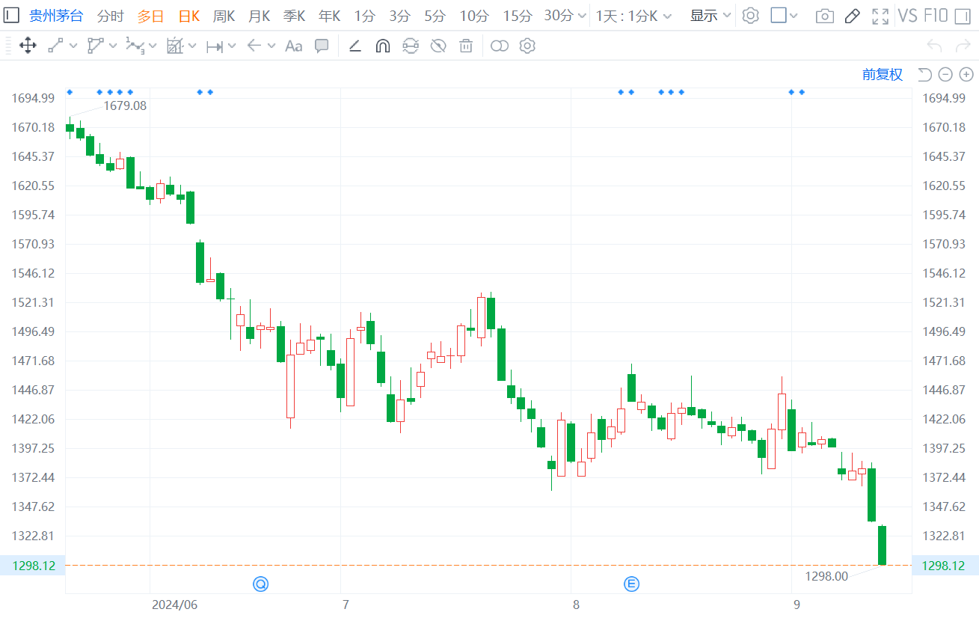Open drawing settings gear beside overlapping circles

tap(527, 46)
